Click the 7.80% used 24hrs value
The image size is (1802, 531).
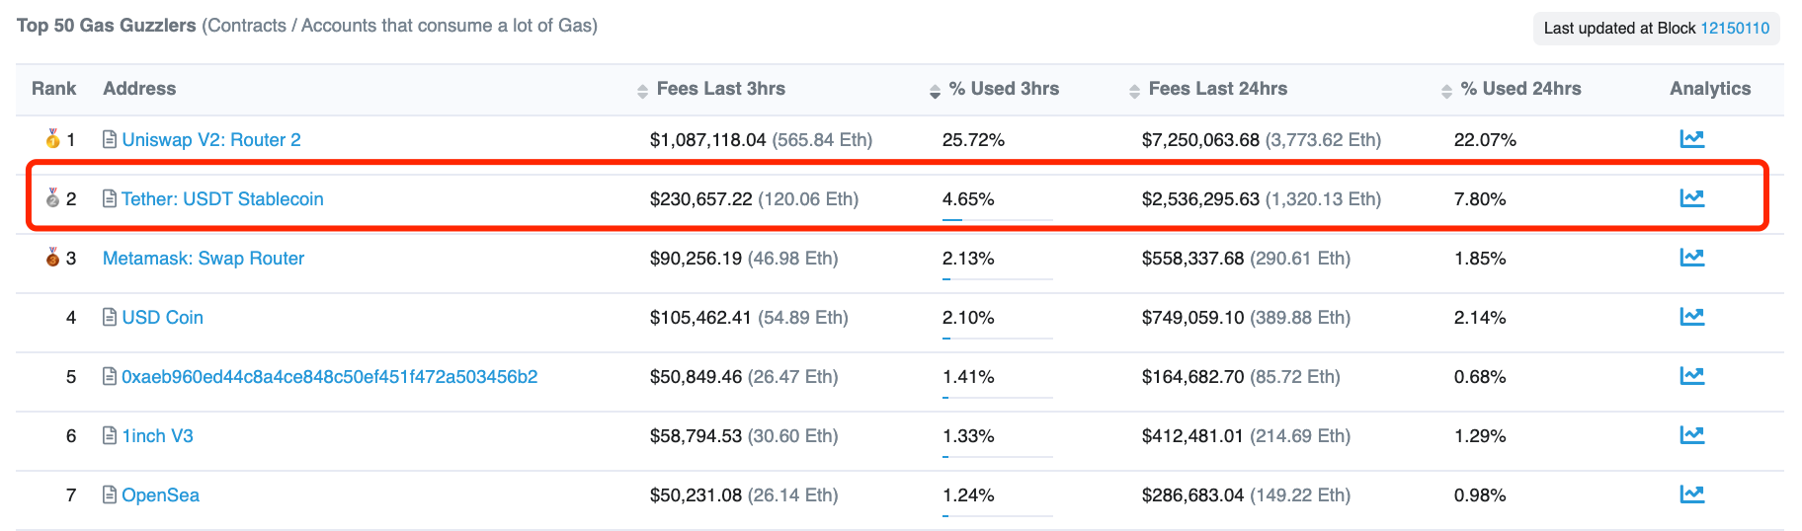click(1480, 199)
